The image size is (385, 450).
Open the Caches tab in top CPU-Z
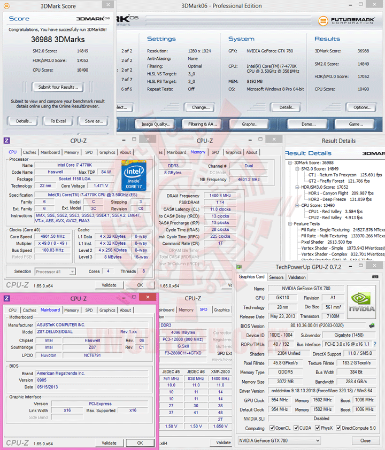(x=29, y=152)
